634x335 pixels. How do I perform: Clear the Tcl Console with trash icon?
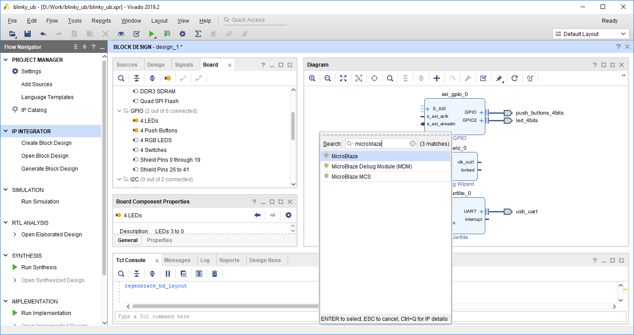click(x=215, y=274)
